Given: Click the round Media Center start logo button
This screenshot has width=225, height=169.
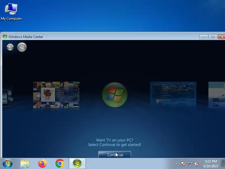Looking at the screenshot, I should (x=22, y=47).
